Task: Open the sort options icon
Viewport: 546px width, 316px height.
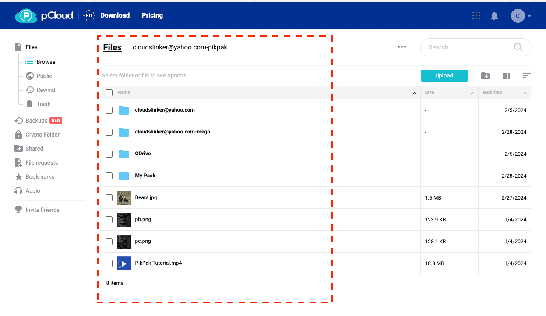Action: pos(527,76)
